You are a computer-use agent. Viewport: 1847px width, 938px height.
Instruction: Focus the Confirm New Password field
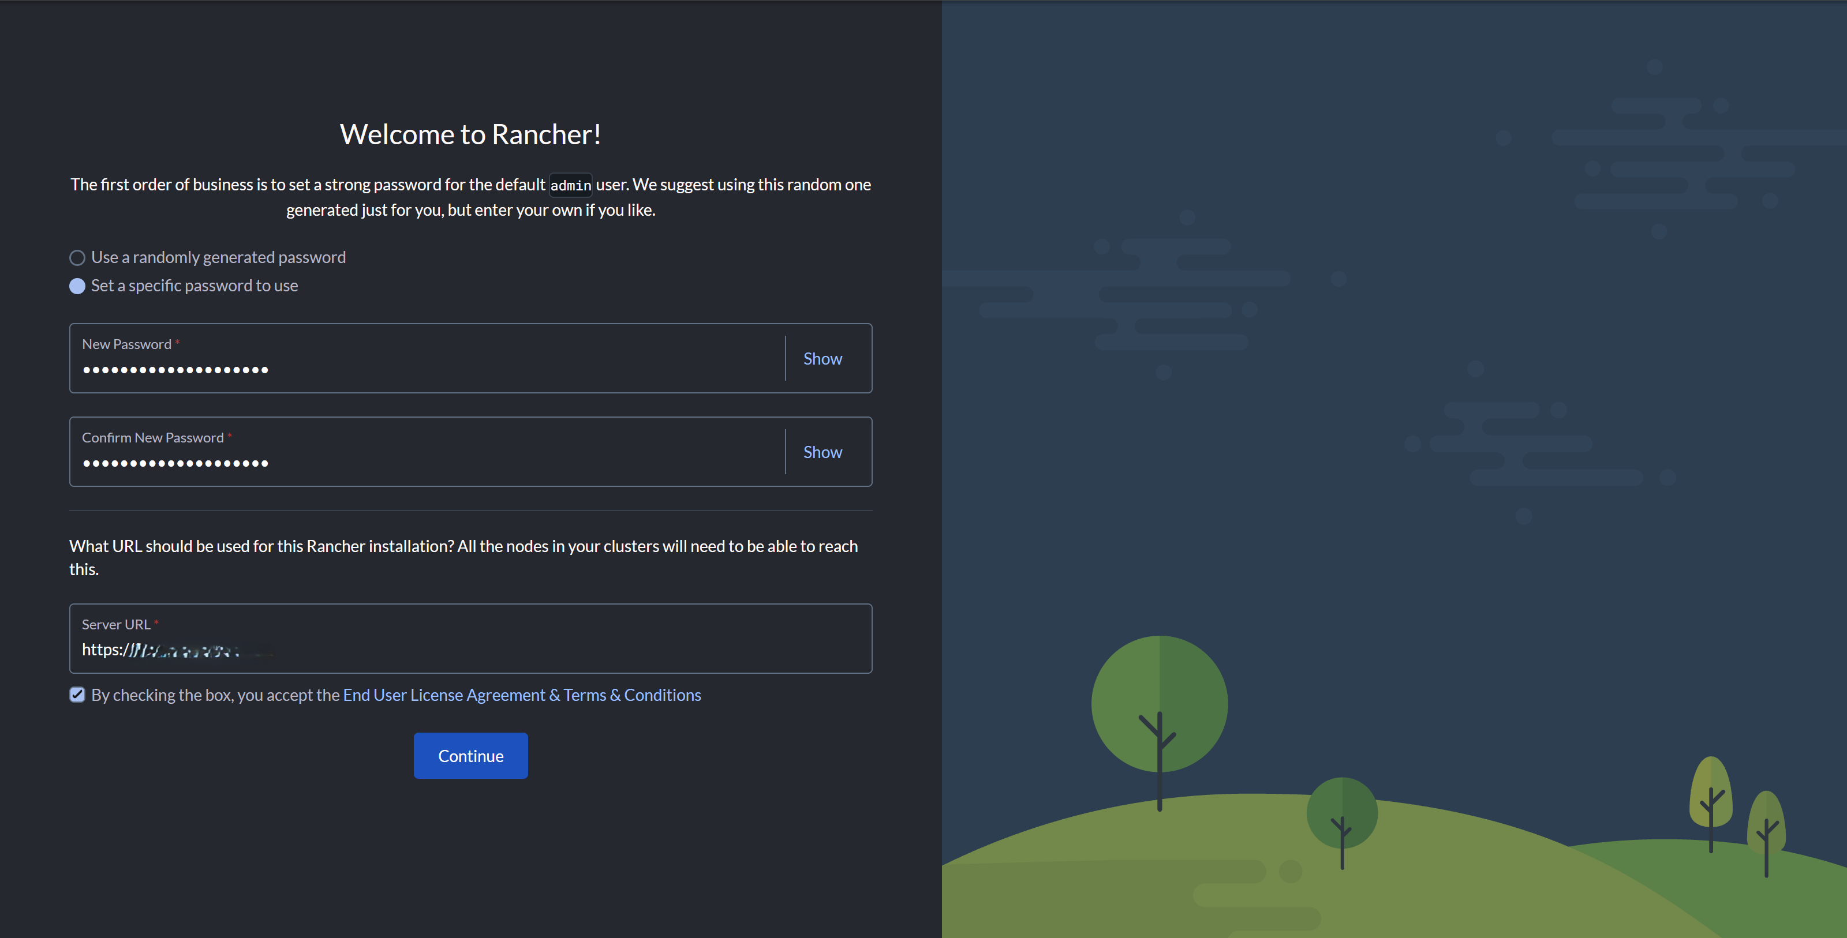[x=430, y=463]
